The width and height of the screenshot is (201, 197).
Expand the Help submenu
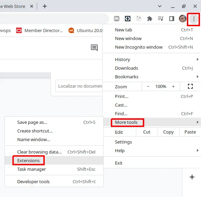coord(152,150)
